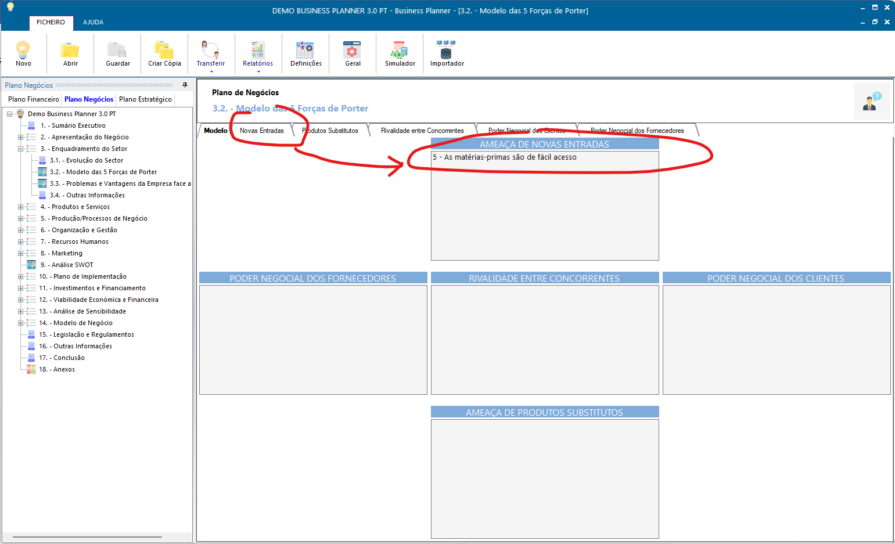This screenshot has height=544, width=895.
Task: Open Definições settings
Action: point(305,49)
